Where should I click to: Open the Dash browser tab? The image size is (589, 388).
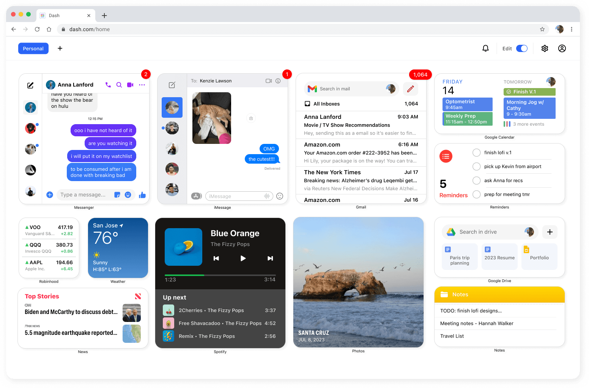[x=65, y=16]
